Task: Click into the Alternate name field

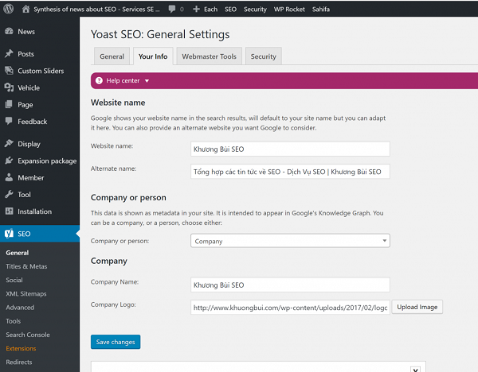Action: click(290, 172)
